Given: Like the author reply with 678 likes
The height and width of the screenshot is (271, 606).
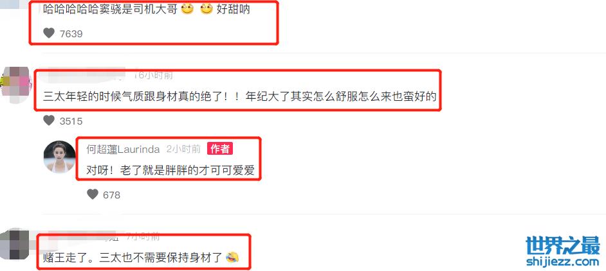Looking at the screenshot, I should [93, 195].
